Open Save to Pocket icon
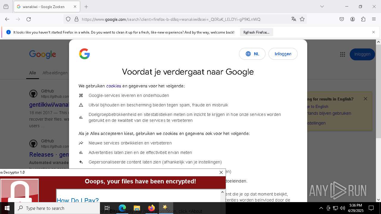 point(342,19)
